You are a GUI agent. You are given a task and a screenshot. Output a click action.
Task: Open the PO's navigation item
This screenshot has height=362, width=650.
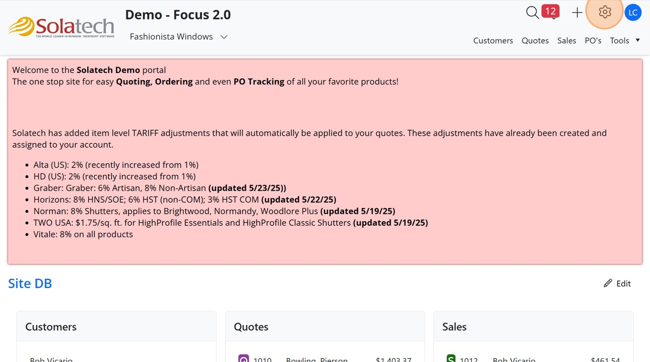pyautogui.click(x=593, y=41)
